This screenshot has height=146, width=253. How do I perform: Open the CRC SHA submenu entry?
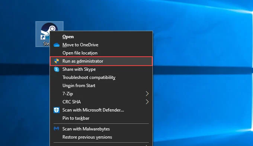(101, 102)
